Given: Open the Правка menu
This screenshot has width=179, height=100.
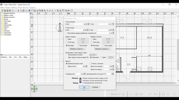Looking at the screenshot, I should tap(8, 7).
